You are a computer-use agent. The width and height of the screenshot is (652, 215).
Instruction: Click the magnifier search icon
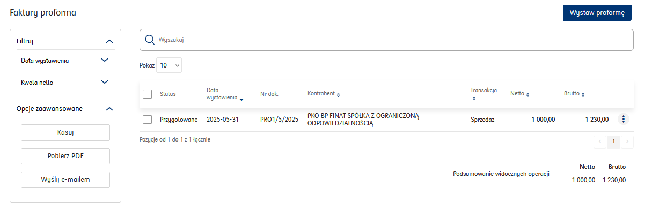150,40
